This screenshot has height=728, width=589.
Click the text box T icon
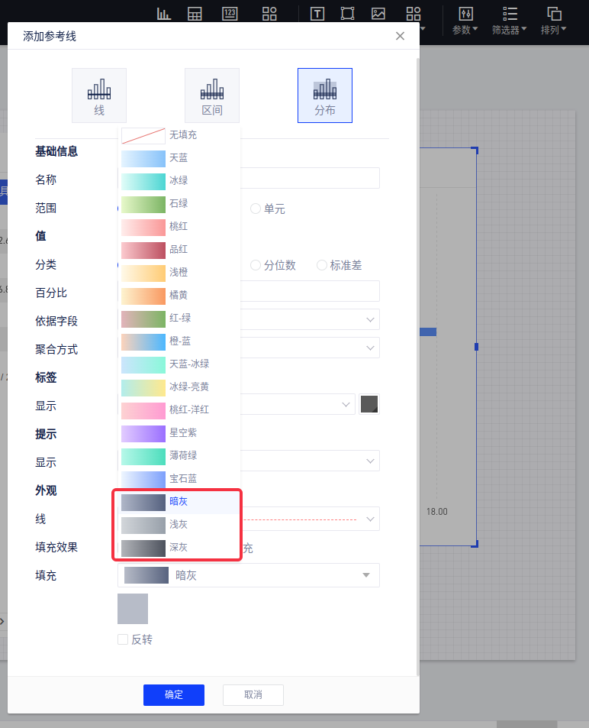pyautogui.click(x=317, y=14)
